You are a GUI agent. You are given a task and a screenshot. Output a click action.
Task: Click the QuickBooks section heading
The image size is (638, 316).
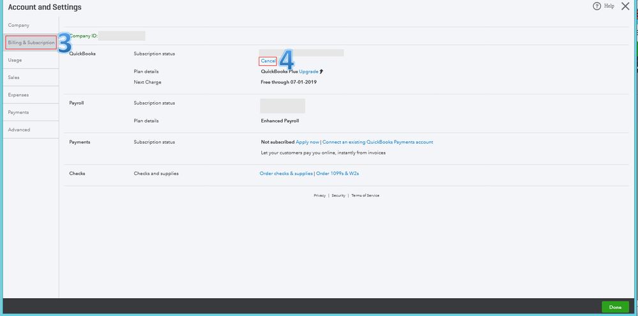82,54
